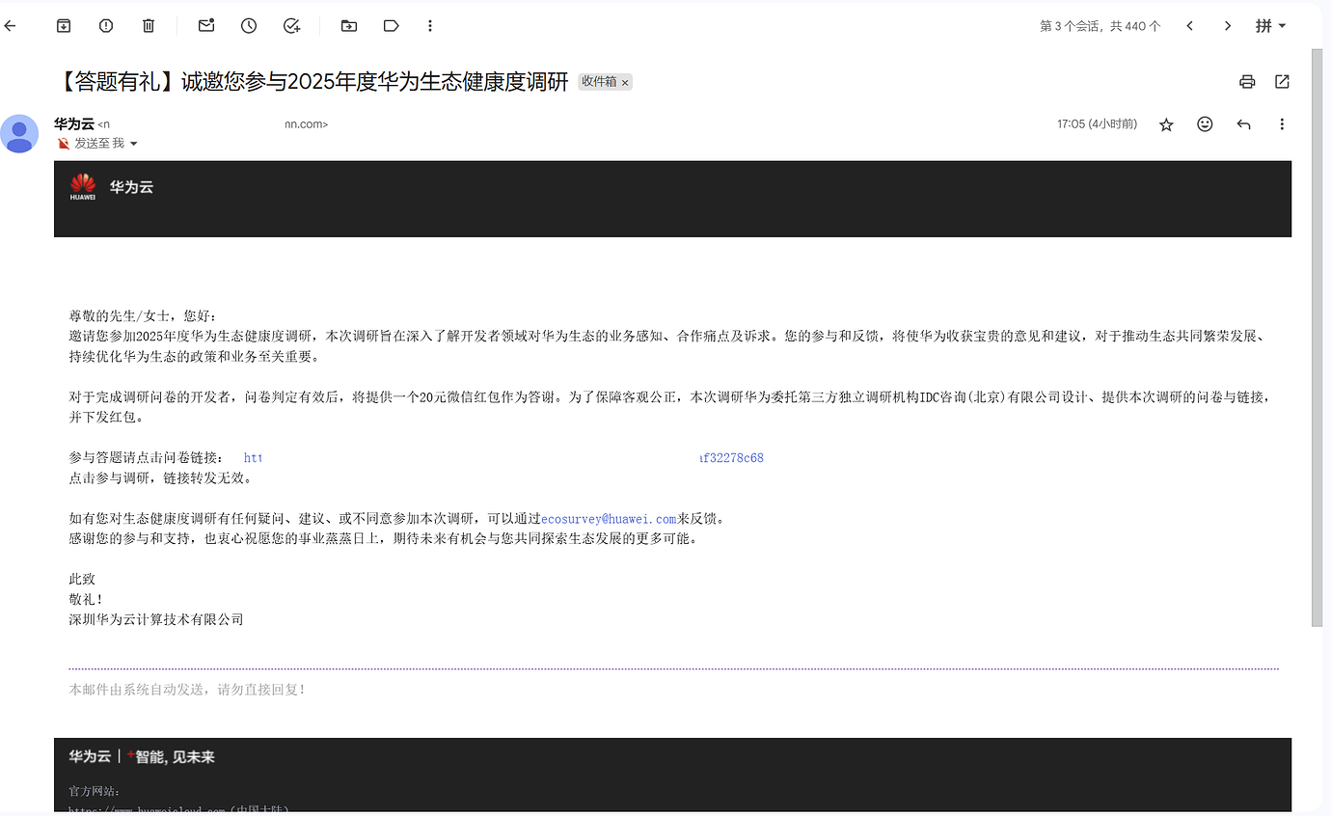Report this email as spam
The image size is (1331, 816).
click(106, 26)
